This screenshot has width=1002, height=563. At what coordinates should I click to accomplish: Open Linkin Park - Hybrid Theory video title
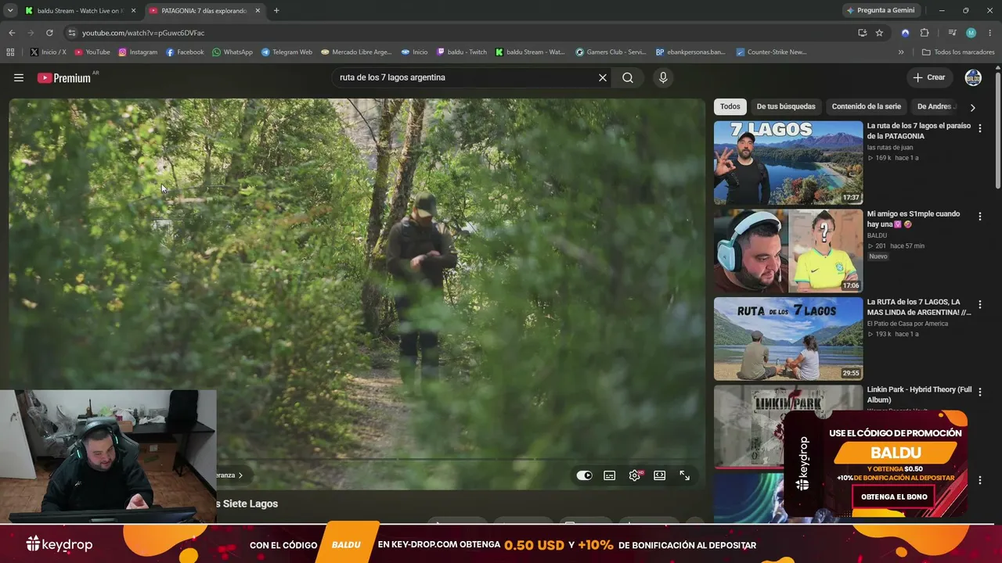coord(919,395)
